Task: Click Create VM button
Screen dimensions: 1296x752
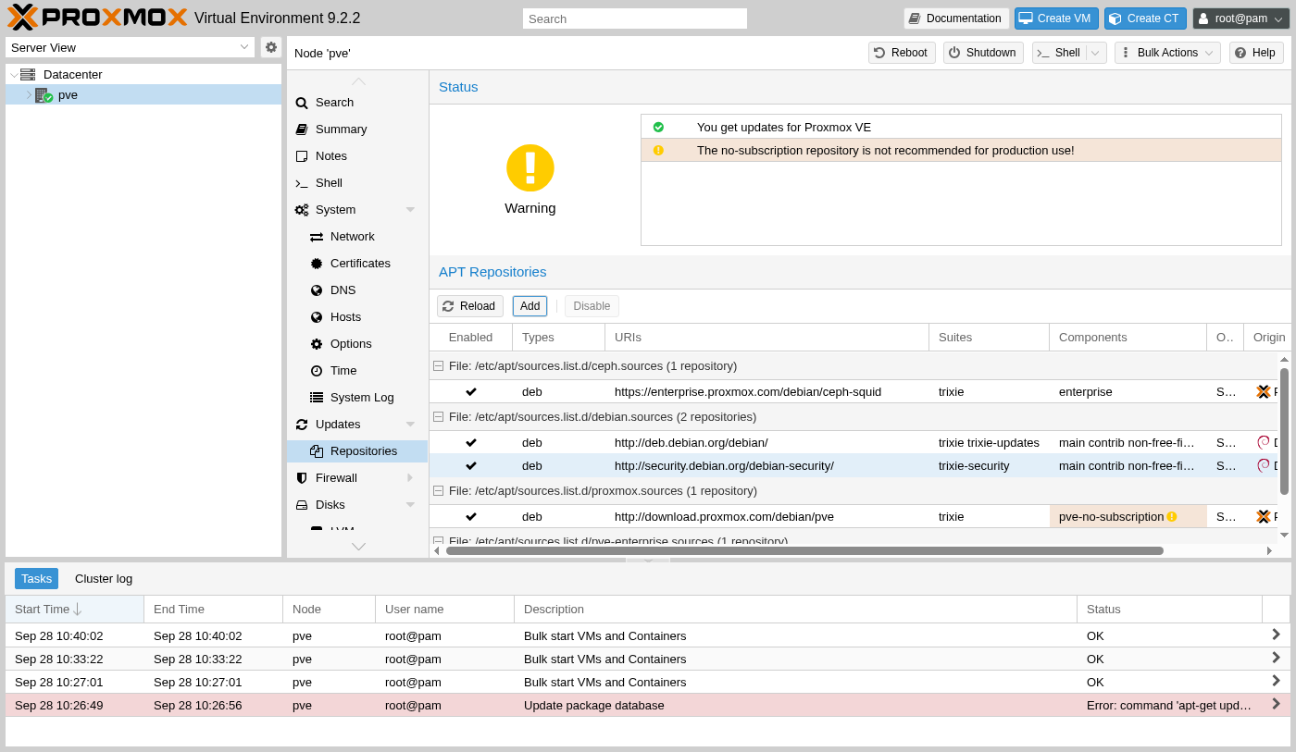Action: pos(1056,18)
